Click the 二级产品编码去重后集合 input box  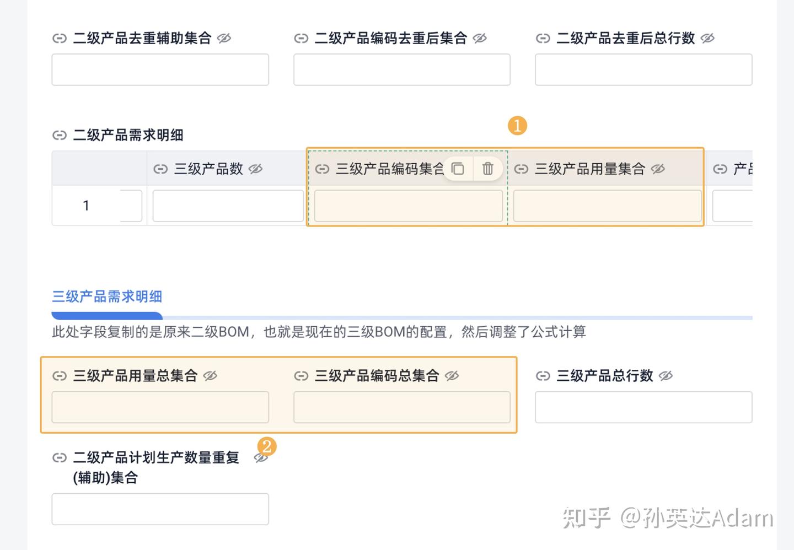pos(401,69)
